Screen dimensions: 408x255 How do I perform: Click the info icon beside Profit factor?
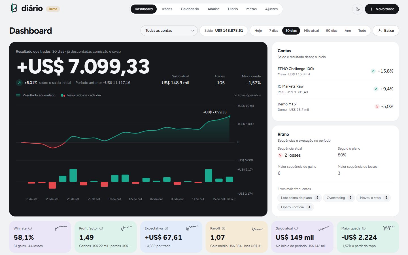(x=101, y=228)
